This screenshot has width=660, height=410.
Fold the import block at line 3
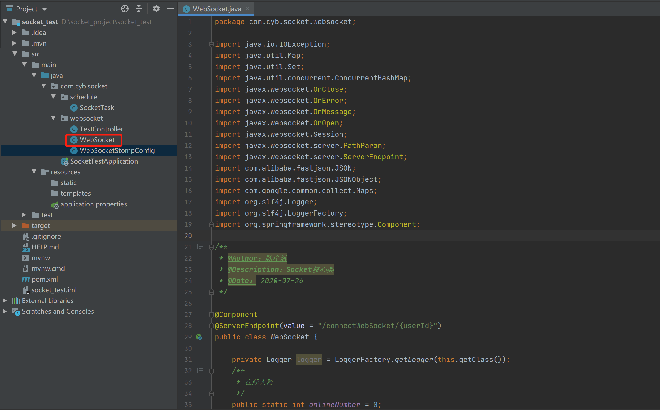pos(212,45)
